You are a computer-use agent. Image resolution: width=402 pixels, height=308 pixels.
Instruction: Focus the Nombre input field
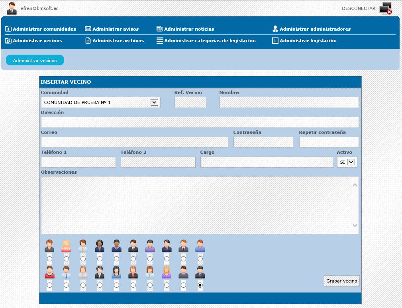[x=289, y=102]
